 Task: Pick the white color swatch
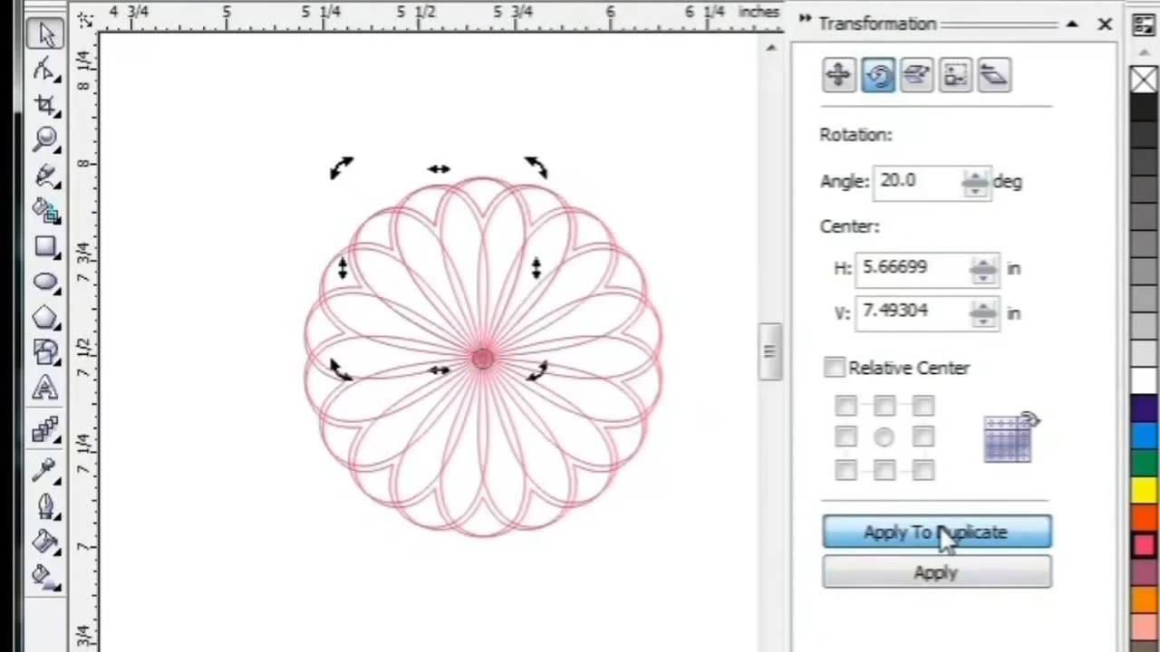(x=1144, y=380)
